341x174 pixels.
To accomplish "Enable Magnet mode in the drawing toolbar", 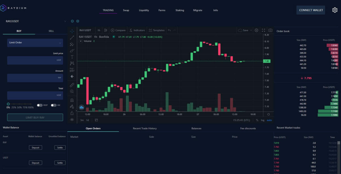I will click(x=72, y=100).
